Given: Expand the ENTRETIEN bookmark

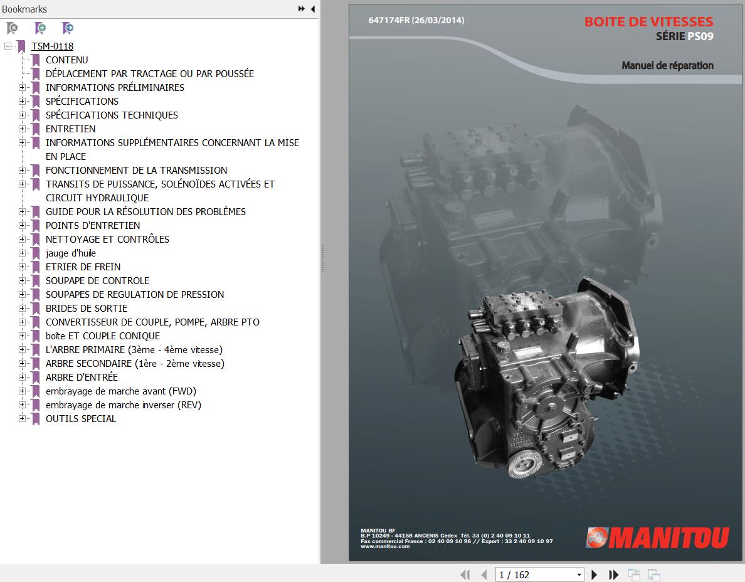Looking at the screenshot, I should pyautogui.click(x=22, y=129).
